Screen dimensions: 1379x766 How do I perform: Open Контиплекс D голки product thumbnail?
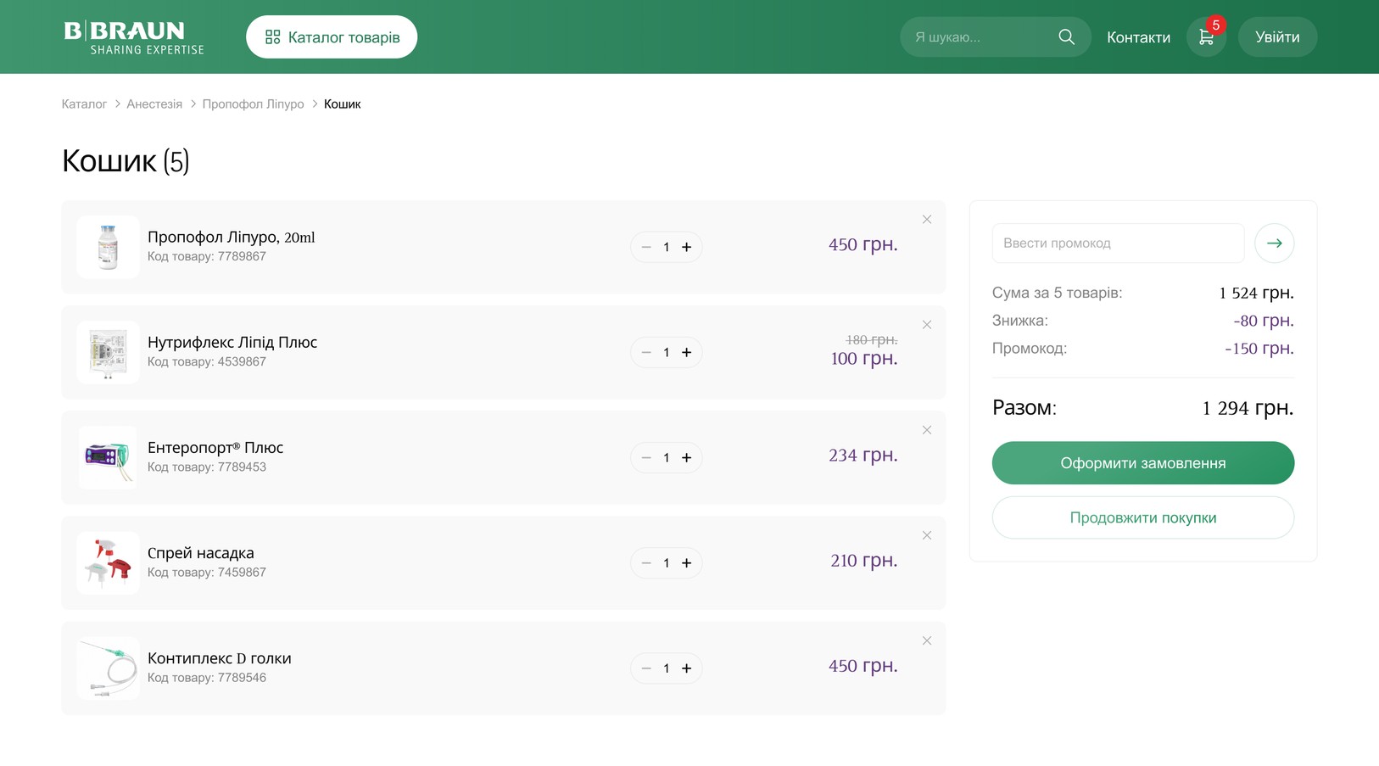[x=108, y=668]
